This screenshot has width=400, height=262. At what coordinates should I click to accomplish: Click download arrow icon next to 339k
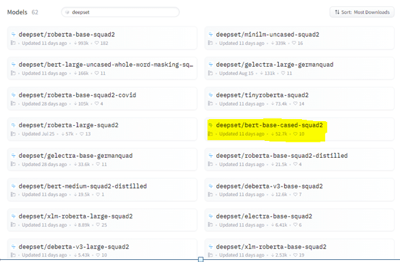coord(273,43)
